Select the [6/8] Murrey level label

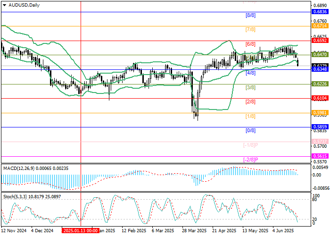(x=250, y=44)
